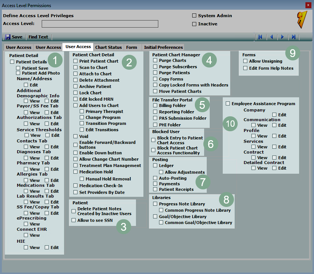
Task: Check the Print Patient Chart option
Action: (76, 61)
